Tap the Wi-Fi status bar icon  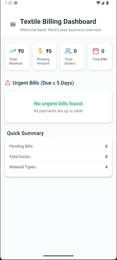click(98, 3)
